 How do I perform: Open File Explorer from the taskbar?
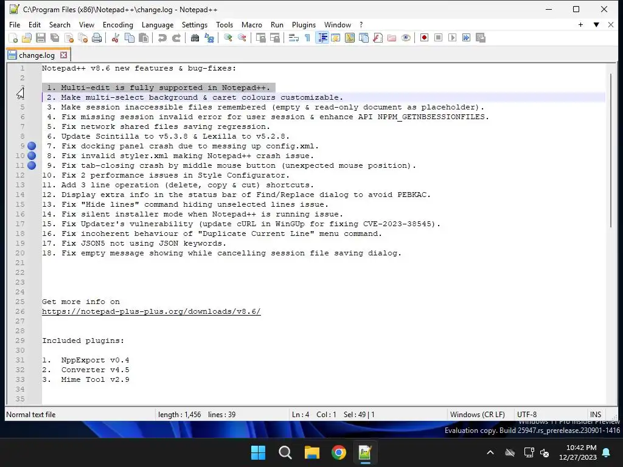tap(312, 452)
